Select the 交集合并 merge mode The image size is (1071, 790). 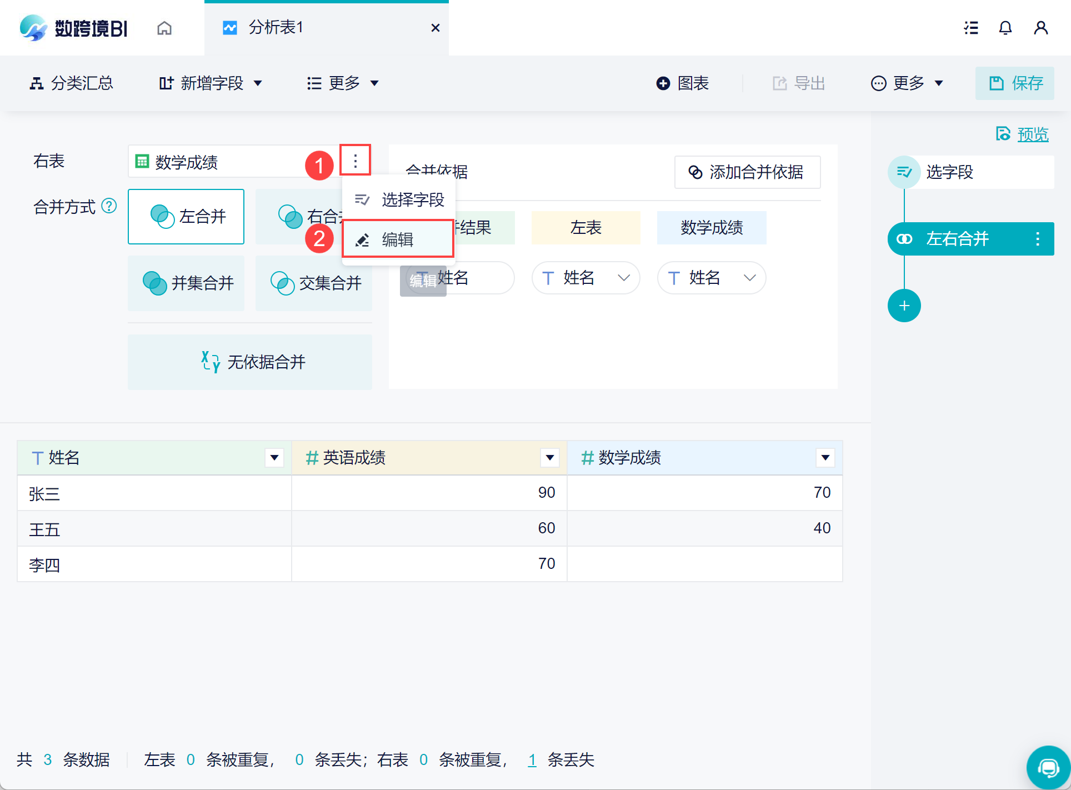pyautogui.click(x=314, y=283)
